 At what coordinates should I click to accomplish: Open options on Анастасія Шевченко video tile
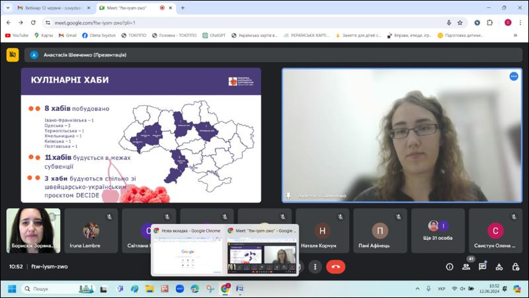coord(514,77)
